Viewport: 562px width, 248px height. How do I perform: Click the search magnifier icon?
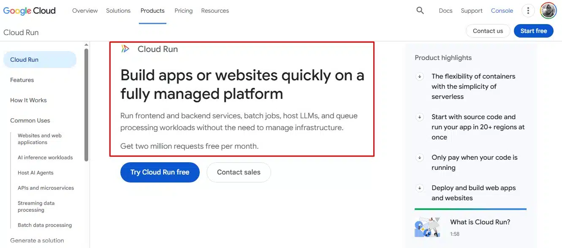click(420, 11)
